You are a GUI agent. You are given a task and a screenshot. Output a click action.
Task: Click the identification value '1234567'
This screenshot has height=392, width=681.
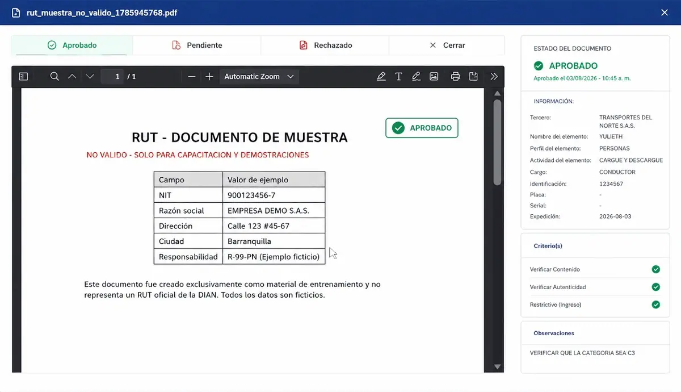611,184
